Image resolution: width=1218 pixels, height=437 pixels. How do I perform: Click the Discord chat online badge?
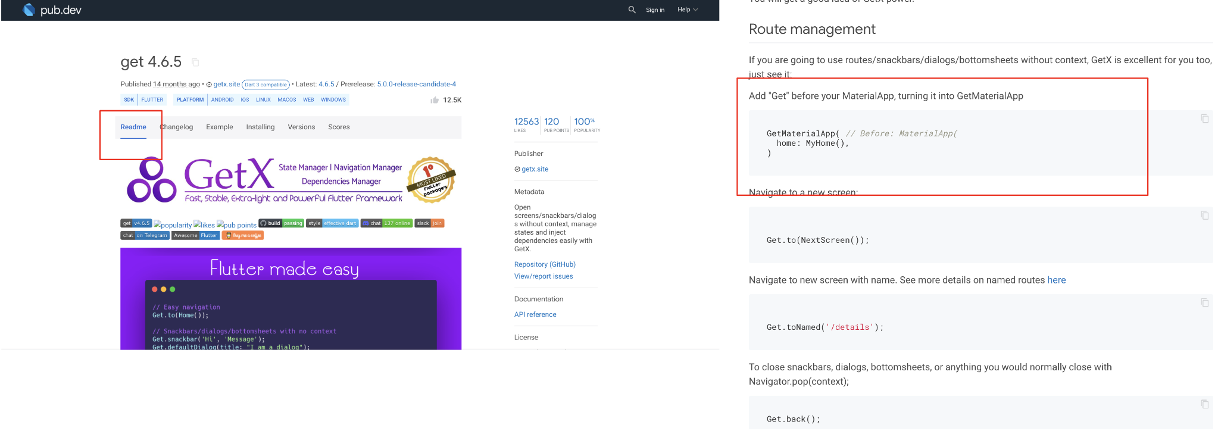coord(386,223)
